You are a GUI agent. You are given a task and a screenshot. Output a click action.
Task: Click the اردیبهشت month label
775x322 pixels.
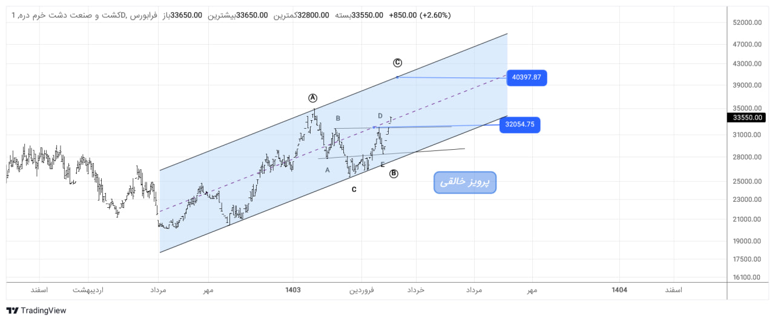88,290
